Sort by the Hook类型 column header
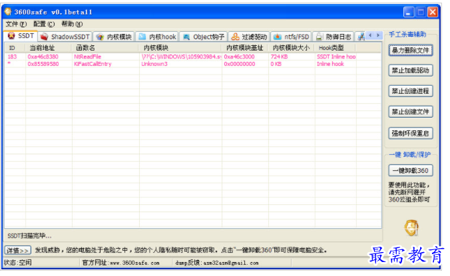The image size is (450, 276). pyautogui.click(x=336, y=48)
